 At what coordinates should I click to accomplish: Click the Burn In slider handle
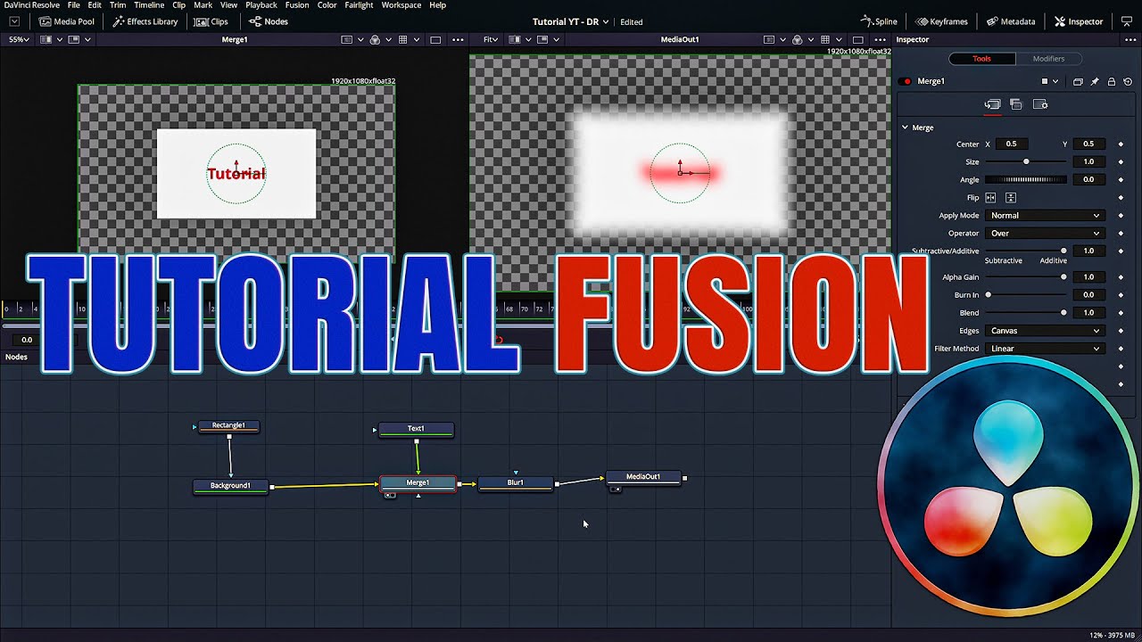[988, 294]
